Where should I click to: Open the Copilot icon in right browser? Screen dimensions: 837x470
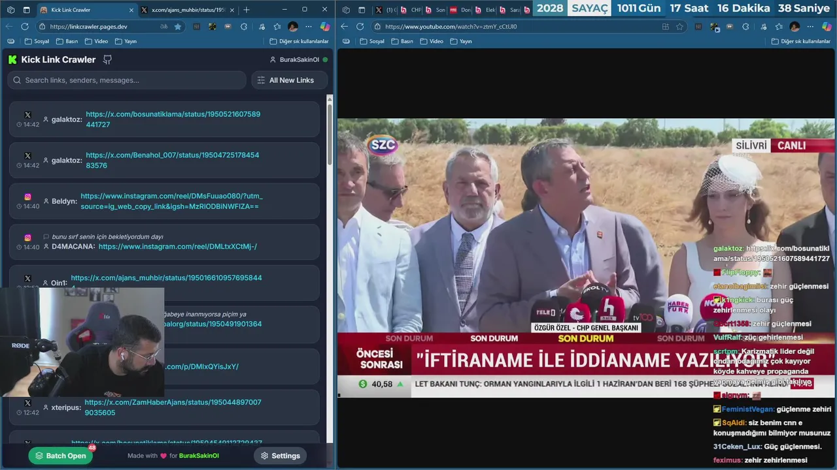(x=827, y=27)
